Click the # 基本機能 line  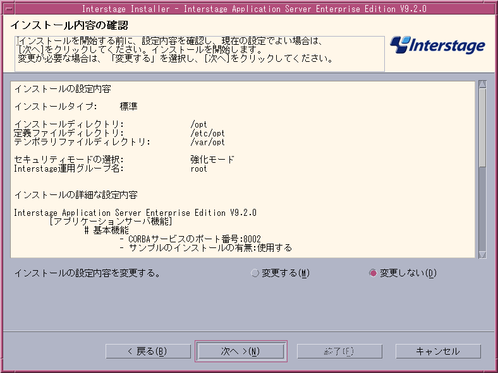click(107, 230)
